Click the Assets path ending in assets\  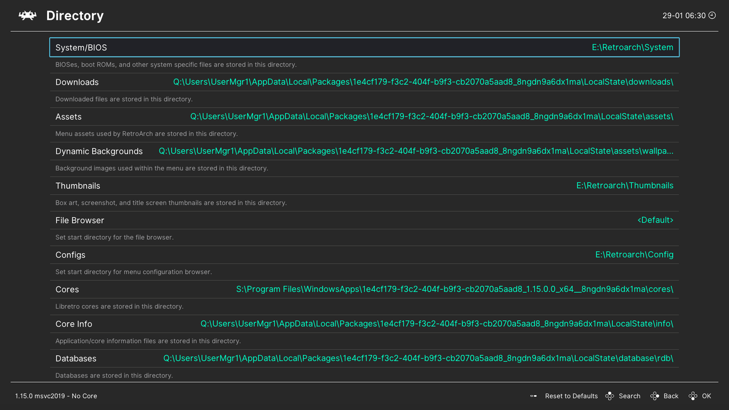(x=432, y=117)
